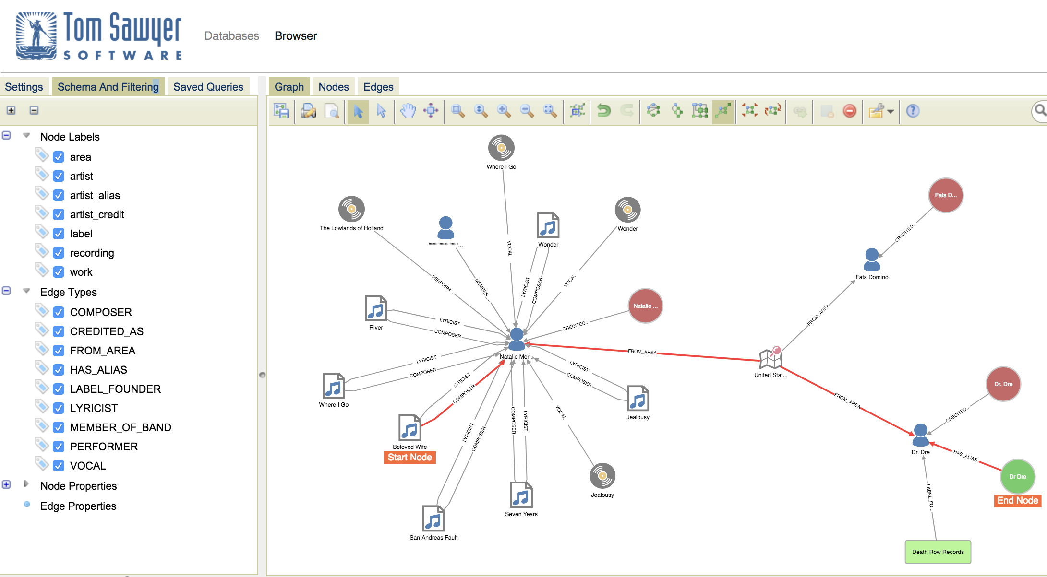Uncheck the COMPOSER edge type
The image size is (1047, 577).
click(x=59, y=312)
